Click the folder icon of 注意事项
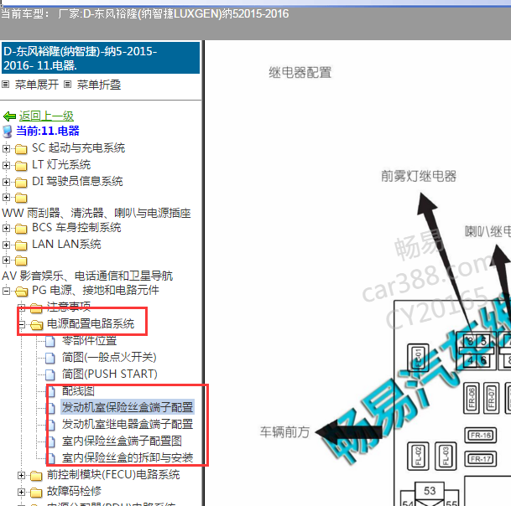Viewport: 511px width, 506px height. coord(36,307)
